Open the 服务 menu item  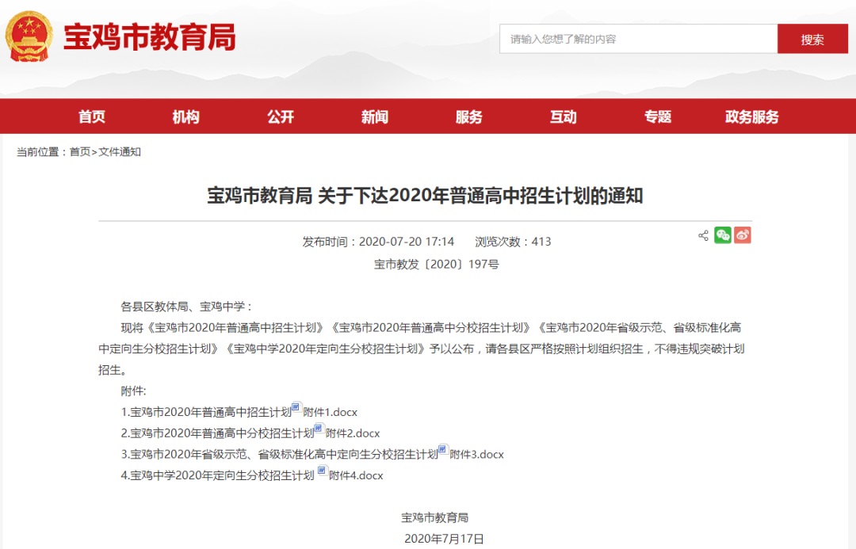pyautogui.click(x=469, y=117)
